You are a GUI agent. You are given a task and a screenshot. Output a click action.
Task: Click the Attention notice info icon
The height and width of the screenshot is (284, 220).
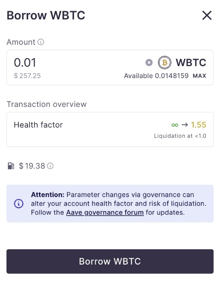(x=18, y=204)
